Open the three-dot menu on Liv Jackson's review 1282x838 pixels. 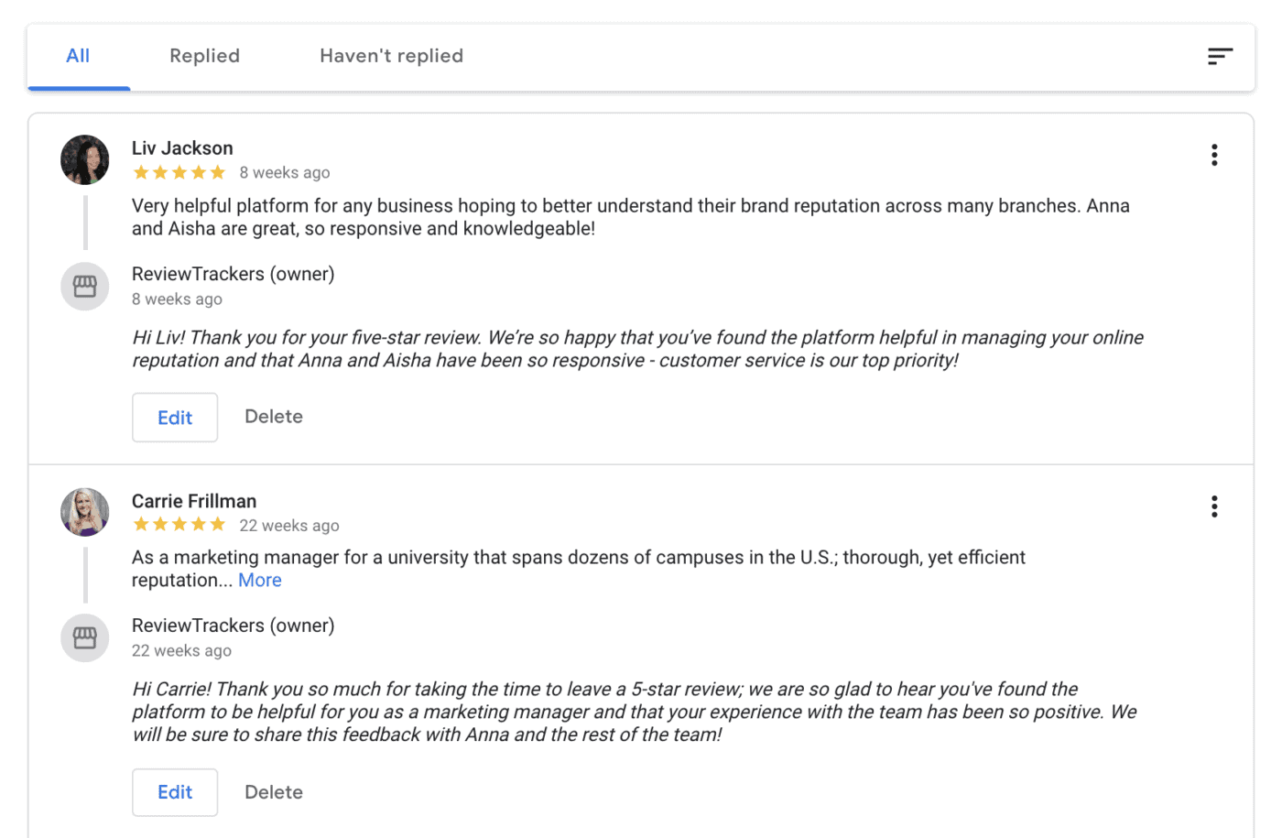click(1214, 155)
